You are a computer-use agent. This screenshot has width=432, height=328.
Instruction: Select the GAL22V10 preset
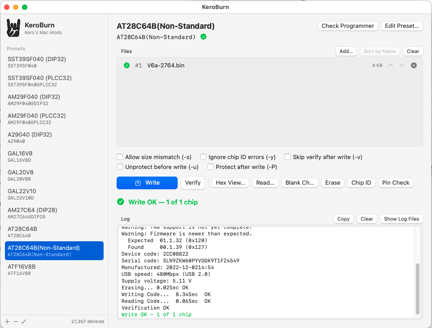click(x=54, y=194)
